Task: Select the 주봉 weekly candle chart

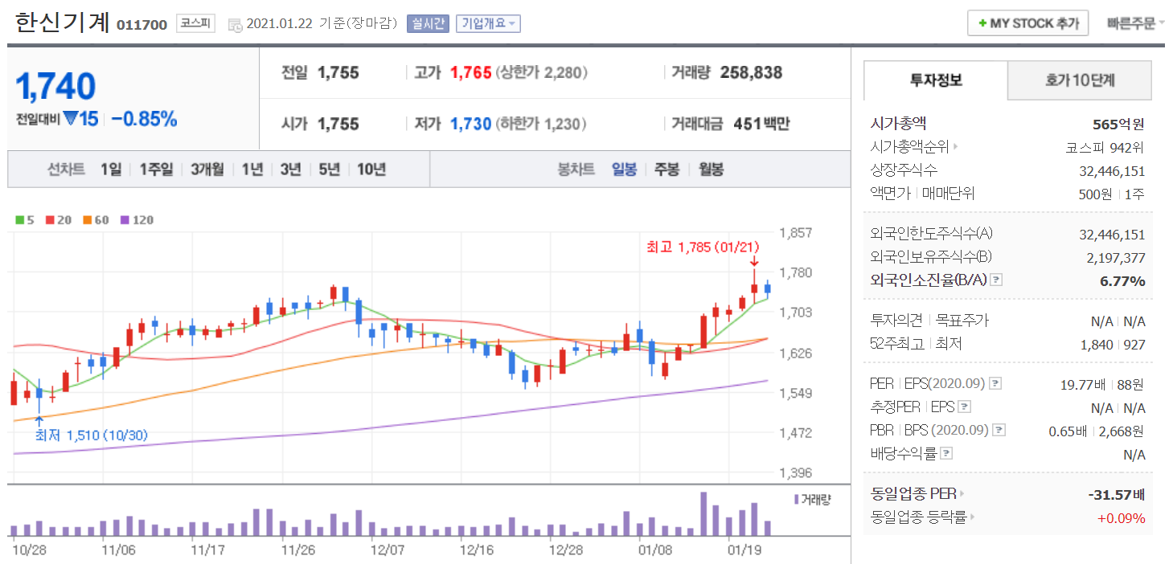Action: tap(666, 169)
